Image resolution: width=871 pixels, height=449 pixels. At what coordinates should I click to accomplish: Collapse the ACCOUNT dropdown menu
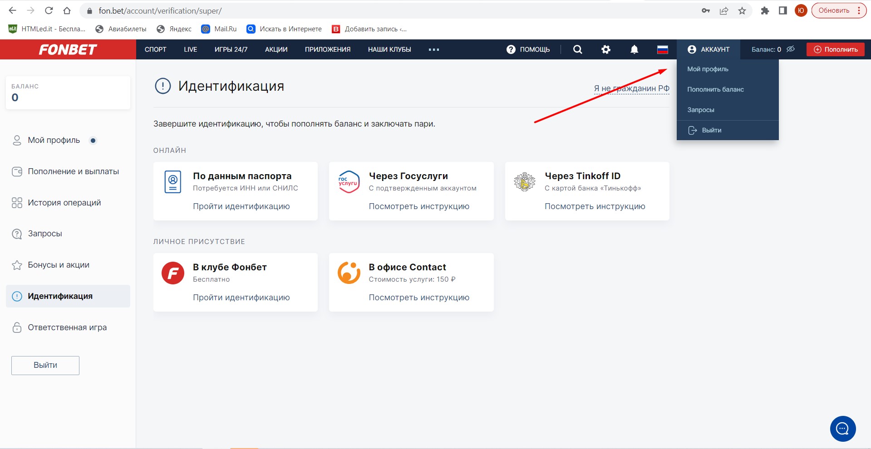pos(709,49)
